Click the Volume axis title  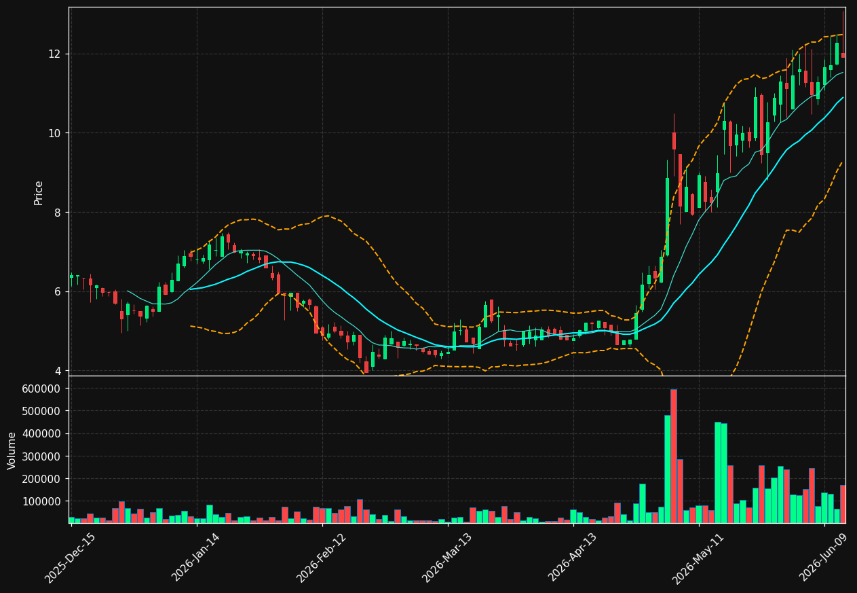point(12,450)
